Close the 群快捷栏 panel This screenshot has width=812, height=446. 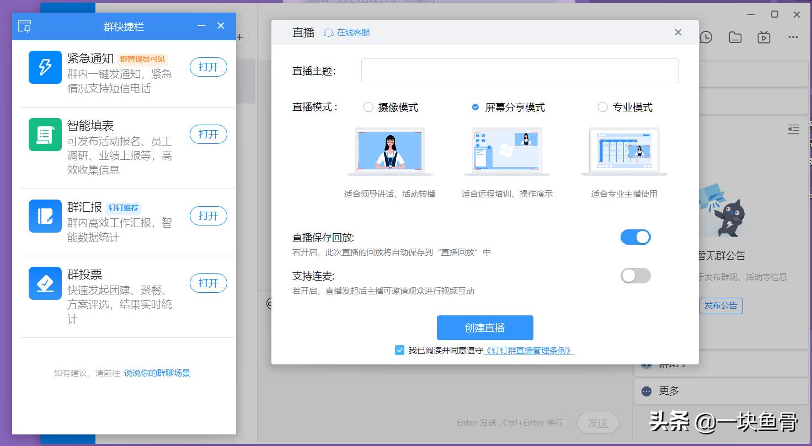221,26
